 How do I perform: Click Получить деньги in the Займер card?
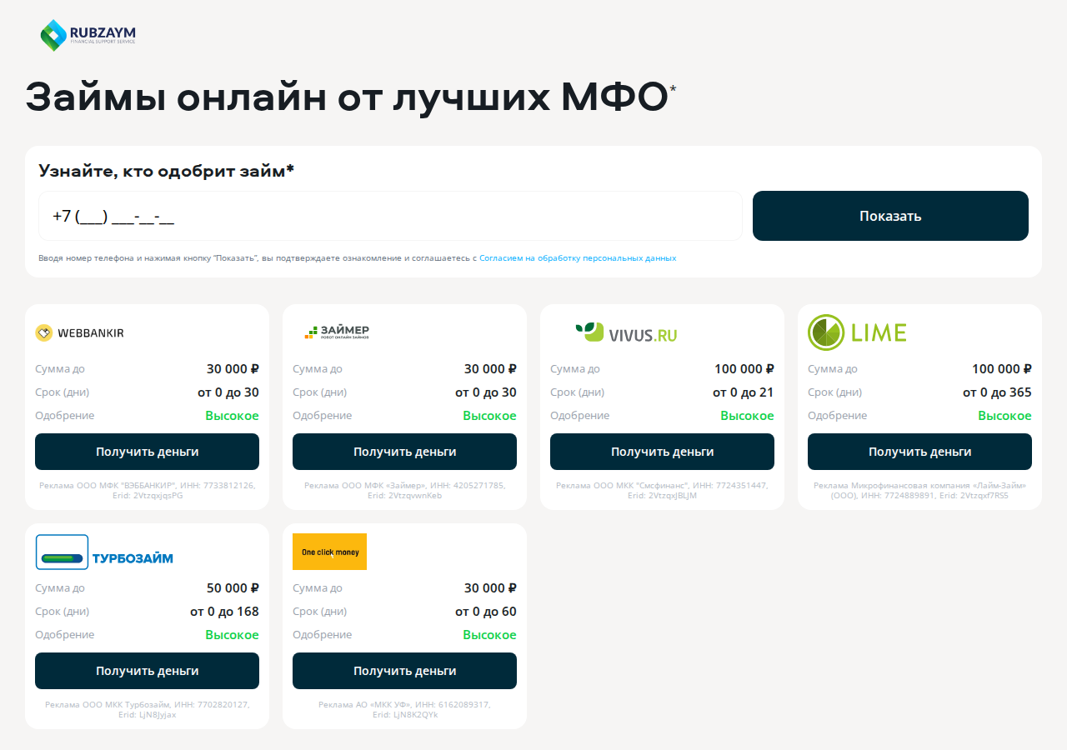pyautogui.click(x=404, y=452)
